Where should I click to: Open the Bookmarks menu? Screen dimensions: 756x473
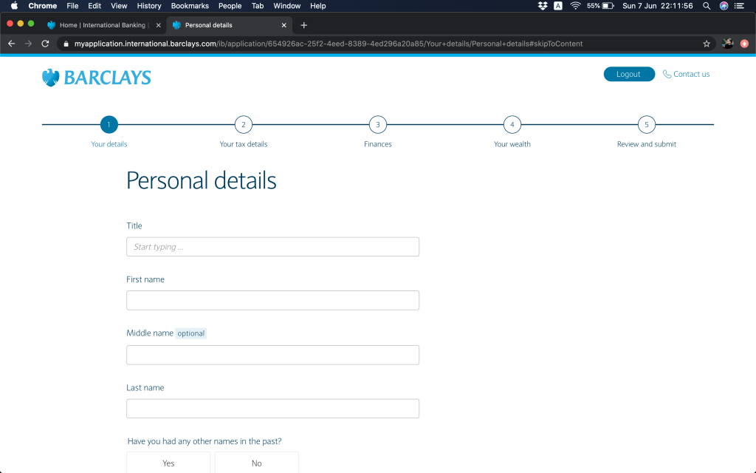(190, 6)
